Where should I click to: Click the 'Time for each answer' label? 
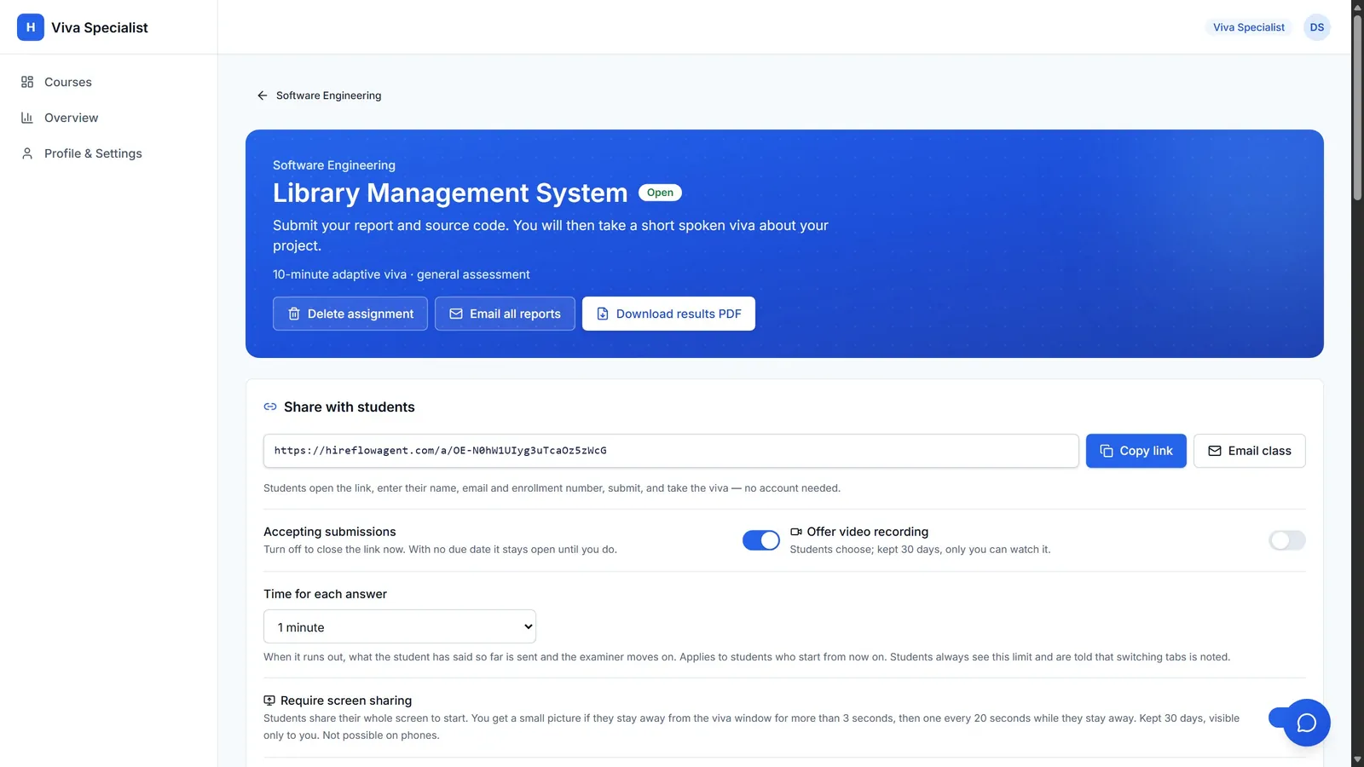click(x=325, y=594)
